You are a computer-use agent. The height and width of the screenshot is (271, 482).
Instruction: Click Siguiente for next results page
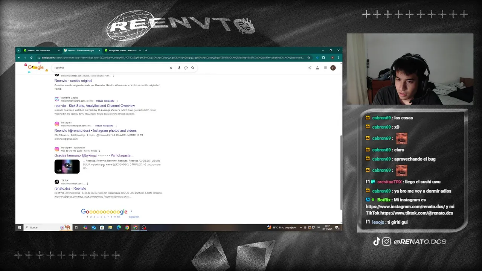[134, 217]
